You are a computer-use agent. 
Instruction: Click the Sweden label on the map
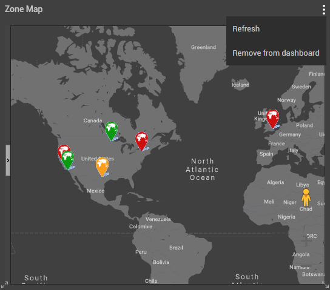coord(301,87)
